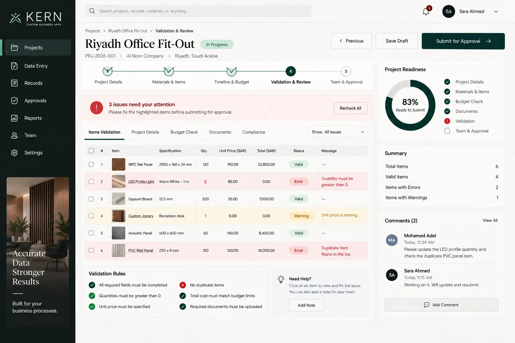Switch to the Project Details tab
515x343 pixels.
[145, 132]
